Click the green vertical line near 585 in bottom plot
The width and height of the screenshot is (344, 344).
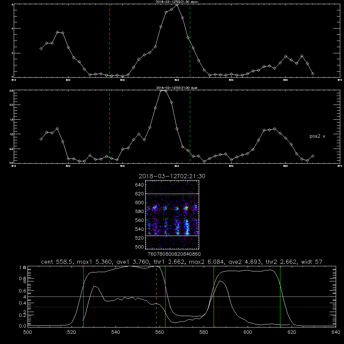214,296
